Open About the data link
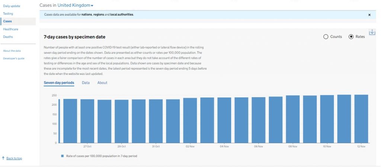The height and width of the screenshot is (167, 381). click(x=12, y=51)
